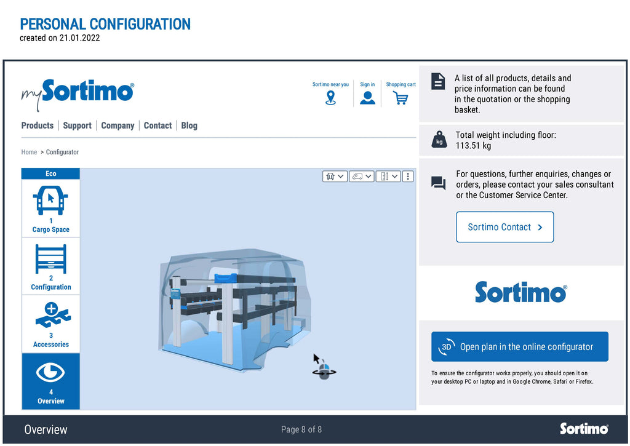This screenshot has height=446, width=630.
Task: Click the 3D van shelving model
Action: pos(235,309)
